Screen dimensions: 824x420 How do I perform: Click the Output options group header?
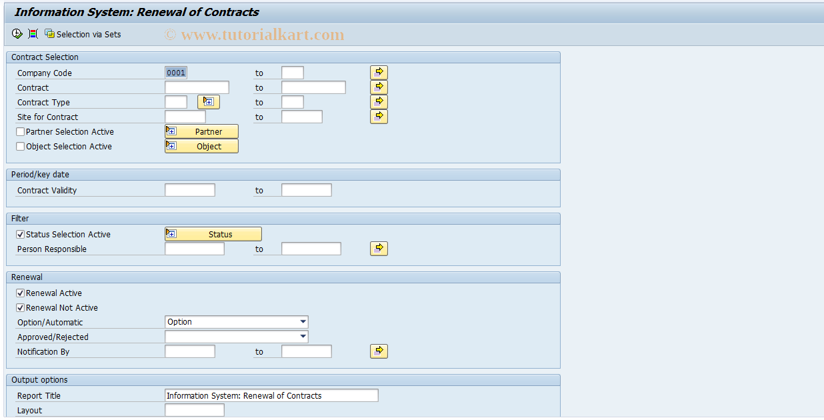point(283,380)
